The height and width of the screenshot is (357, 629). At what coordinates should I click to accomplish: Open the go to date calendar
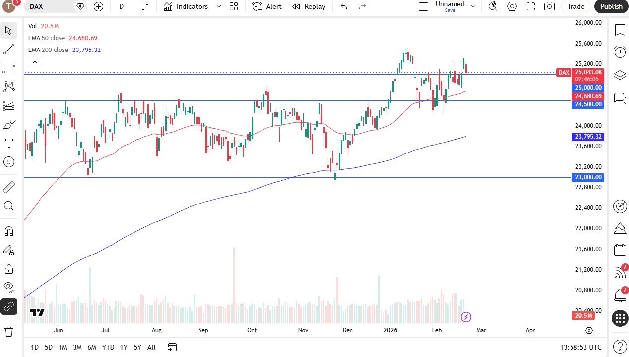click(172, 347)
